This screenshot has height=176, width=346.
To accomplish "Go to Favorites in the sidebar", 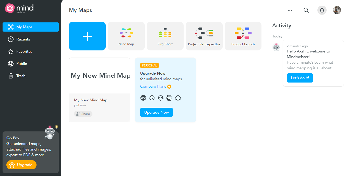I will tap(31, 51).
